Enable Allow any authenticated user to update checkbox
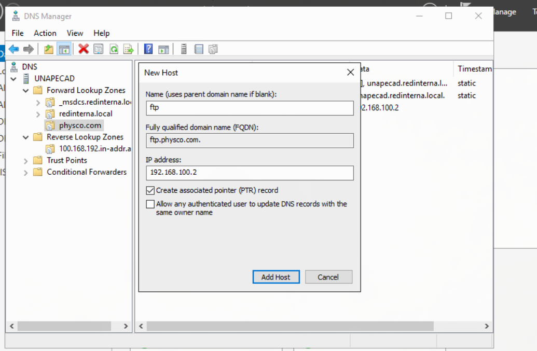The width and height of the screenshot is (537, 351). tap(150, 204)
